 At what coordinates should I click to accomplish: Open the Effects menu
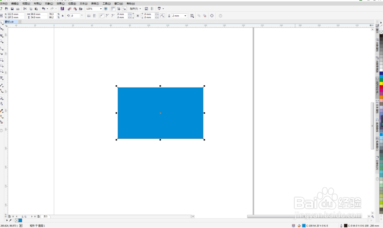point(61,4)
